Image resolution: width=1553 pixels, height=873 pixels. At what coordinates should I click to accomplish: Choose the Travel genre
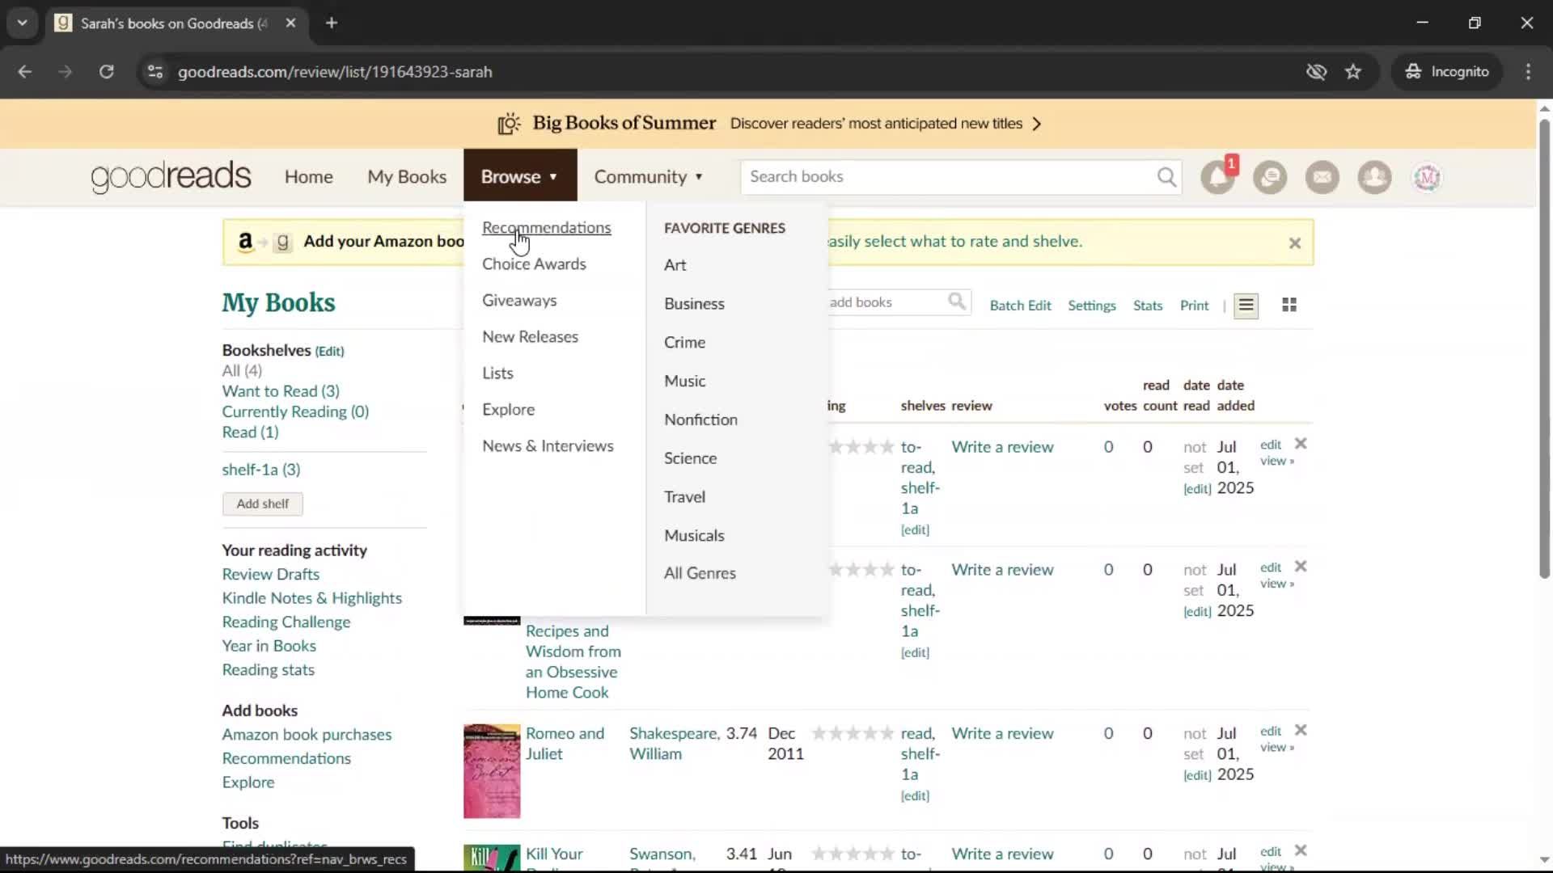[684, 497]
